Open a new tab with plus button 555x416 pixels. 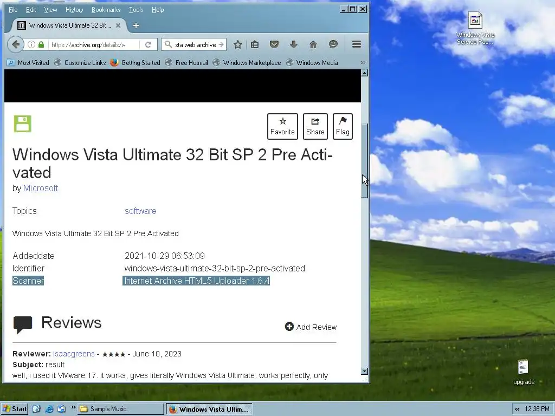pyautogui.click(x=136, y=25)
